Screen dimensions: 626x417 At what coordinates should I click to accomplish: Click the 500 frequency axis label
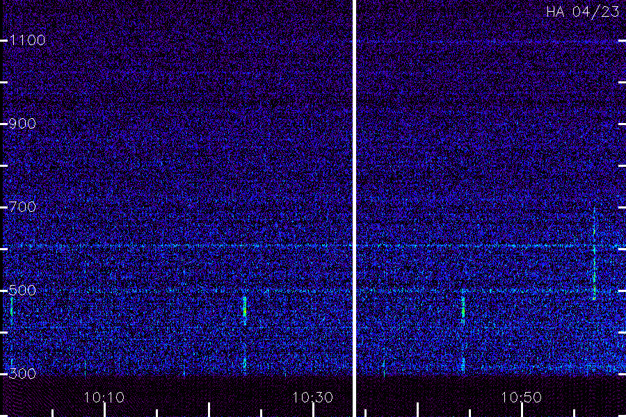[22, 290]
